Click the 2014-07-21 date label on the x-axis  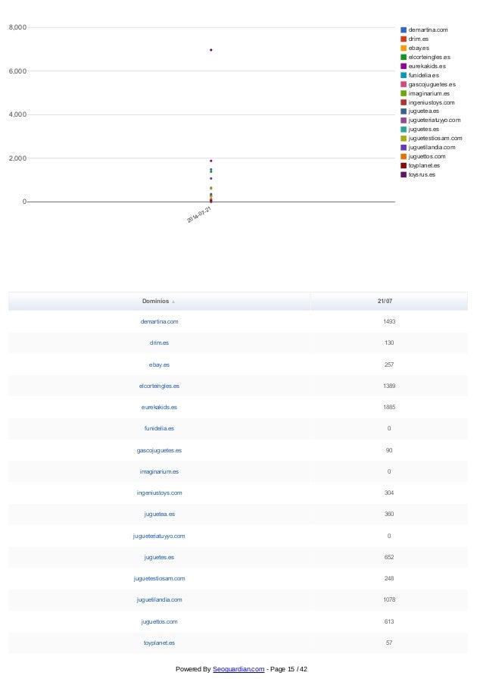tap(199, 215)
